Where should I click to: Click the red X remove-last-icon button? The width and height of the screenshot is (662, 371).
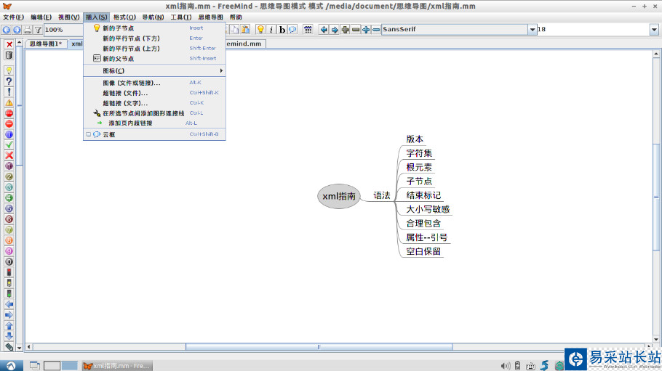9,44
